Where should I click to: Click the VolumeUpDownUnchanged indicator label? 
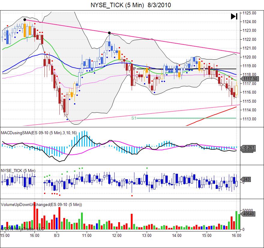pyautogui.click(x=41, y=204)
